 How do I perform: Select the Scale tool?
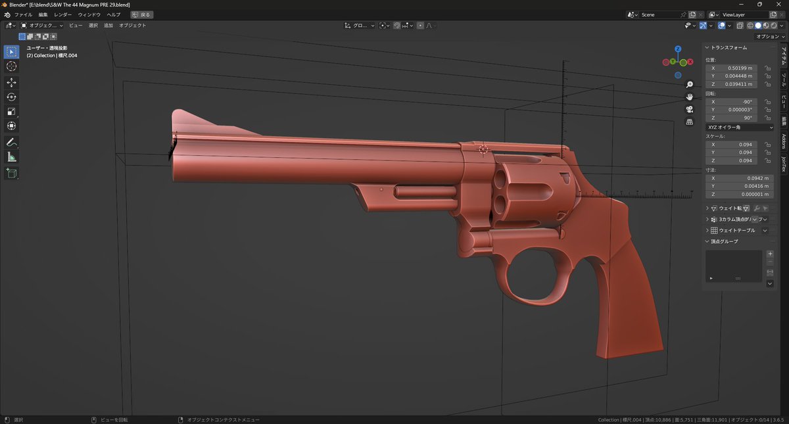[11, 111]
